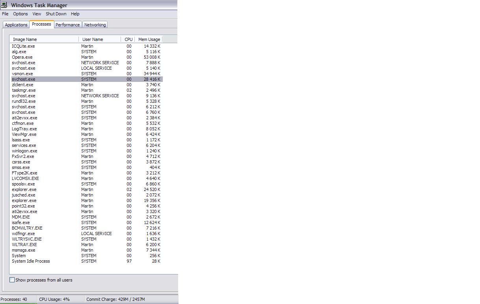Select svchost.exe using 28 416 K
The image size is (480, 304).
(86, 79)
